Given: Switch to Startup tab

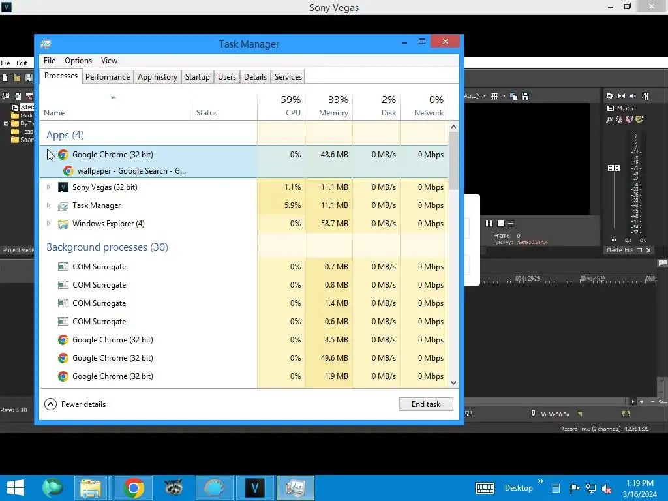Looking at the screenshot, I should [197, 77].
